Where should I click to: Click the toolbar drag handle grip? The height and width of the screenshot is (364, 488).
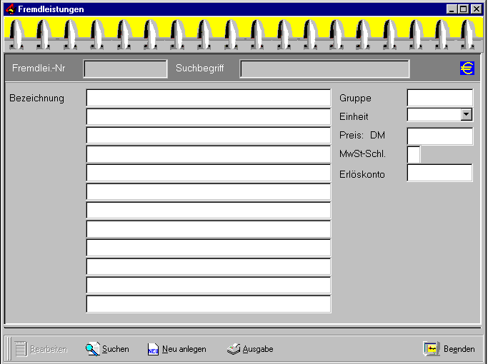tap(9, 349)
